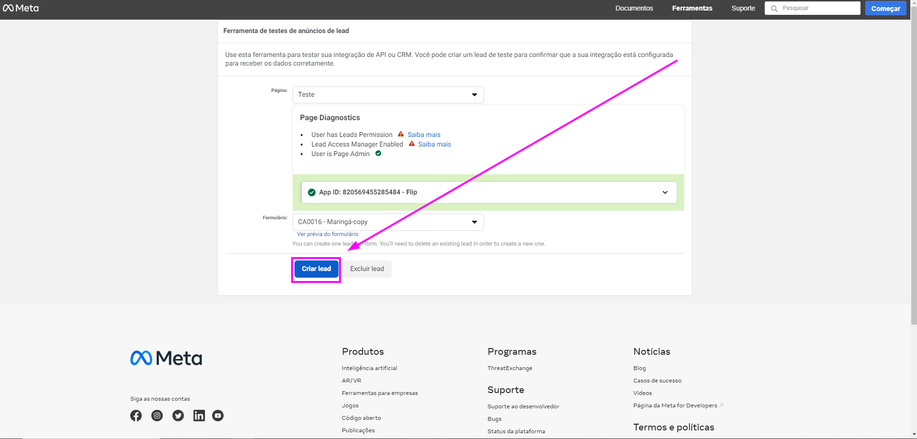The width and height of the screenshot is (917, 439).
Task: Click the search magnifier icon
Action: click(774, 9)
